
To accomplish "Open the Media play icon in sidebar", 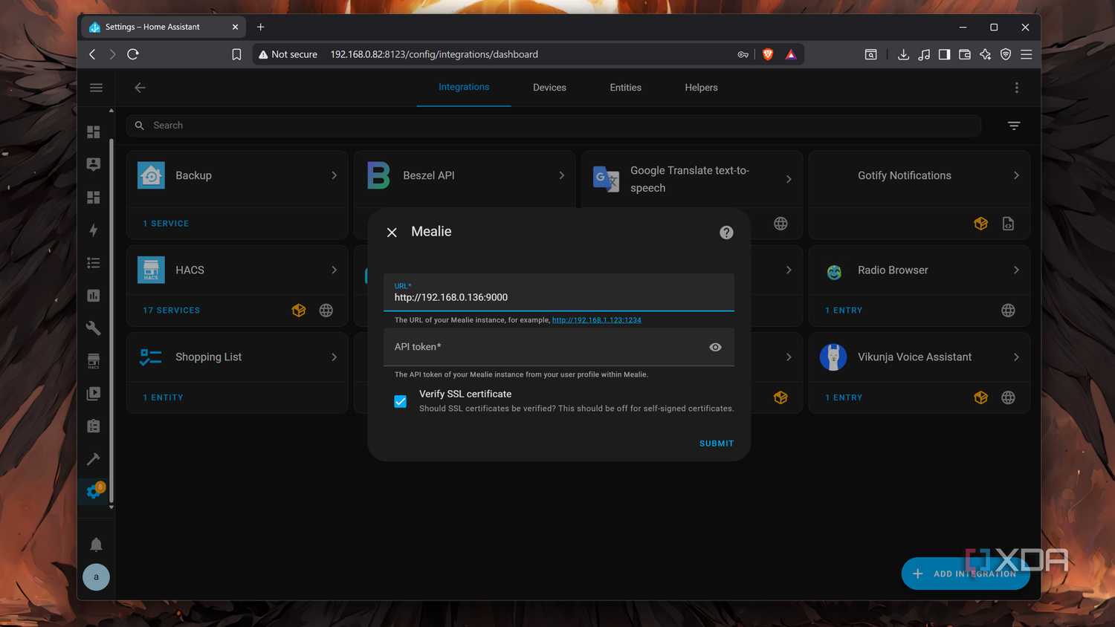I will click(94, 394).
